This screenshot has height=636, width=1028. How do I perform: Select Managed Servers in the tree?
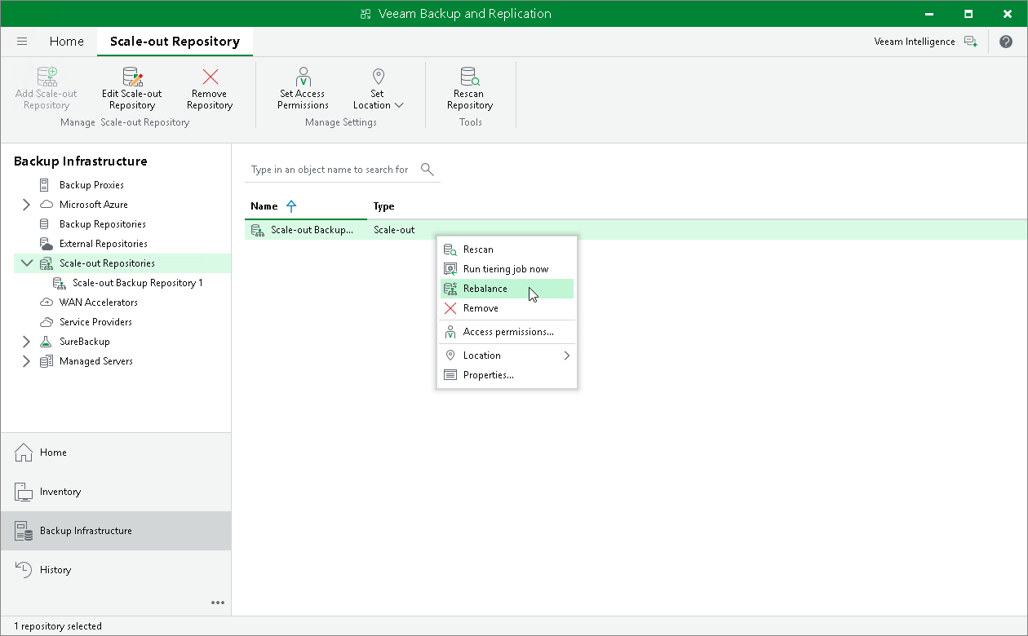95,361
